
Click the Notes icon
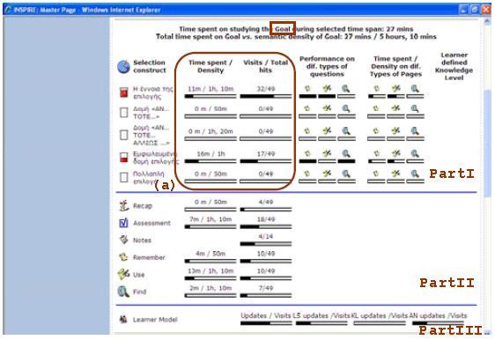tap(123, 240)
